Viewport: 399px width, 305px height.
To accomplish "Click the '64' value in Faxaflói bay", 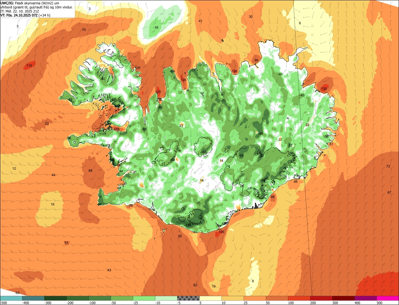I will pyautogui.click(x=90, y=171).
